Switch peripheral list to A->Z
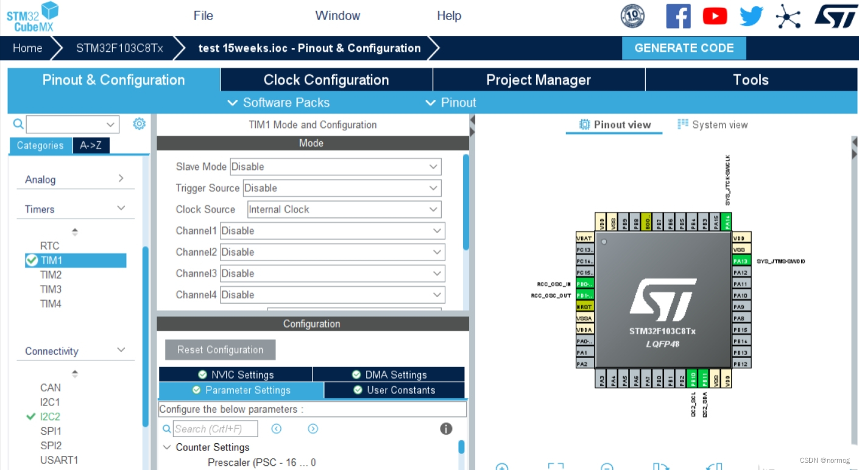This screenshot has width=859, height=470. tap(91, 146)
